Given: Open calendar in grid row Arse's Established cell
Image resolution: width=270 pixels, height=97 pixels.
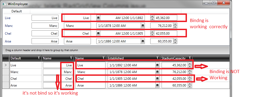Looking at the screenshot, I should [x=157, y=85].
